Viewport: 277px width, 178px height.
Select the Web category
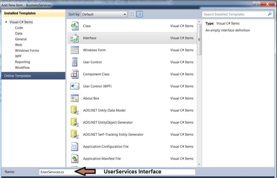tap(19, 45)
